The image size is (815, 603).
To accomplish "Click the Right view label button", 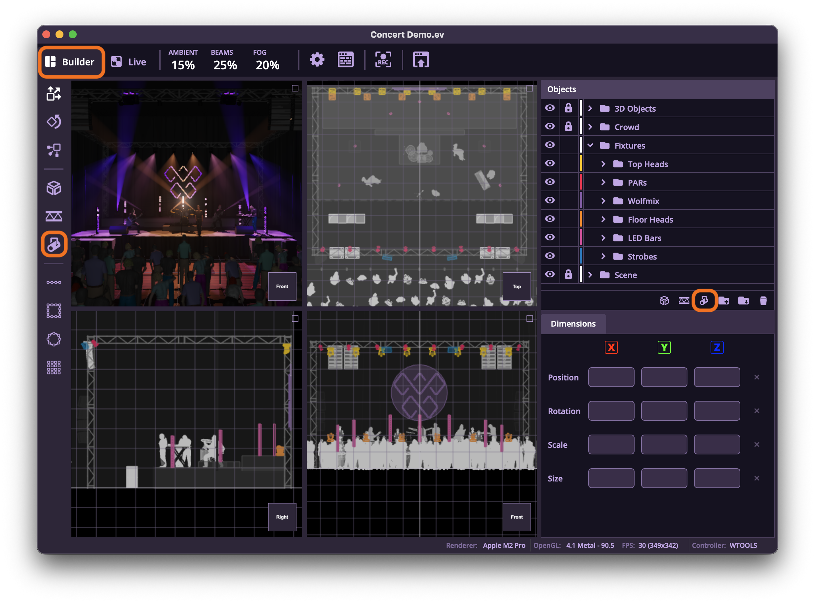I will click(282, 517).
